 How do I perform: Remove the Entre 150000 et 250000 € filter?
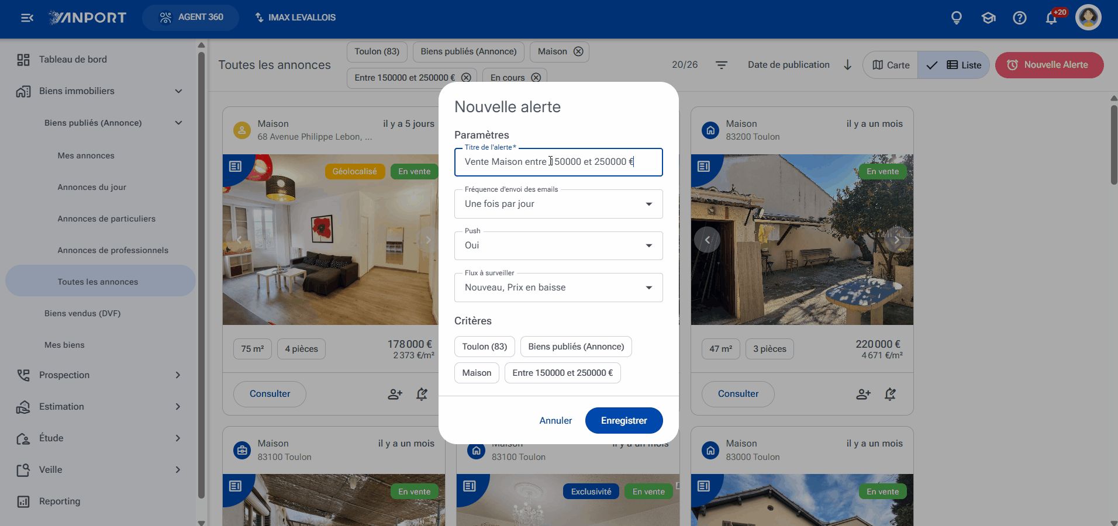(466, 78)
